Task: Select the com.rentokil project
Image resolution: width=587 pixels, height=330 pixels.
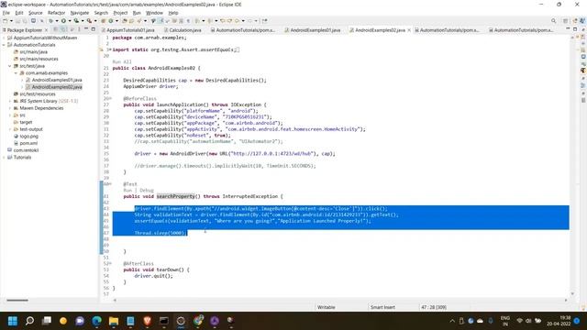Action: [x=26, y=150]
